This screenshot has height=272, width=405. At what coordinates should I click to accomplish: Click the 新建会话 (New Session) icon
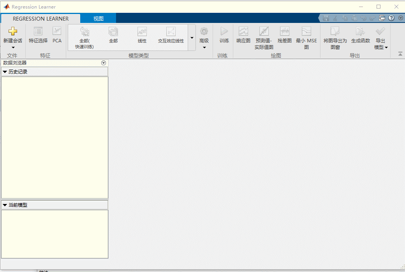point(12,32)
